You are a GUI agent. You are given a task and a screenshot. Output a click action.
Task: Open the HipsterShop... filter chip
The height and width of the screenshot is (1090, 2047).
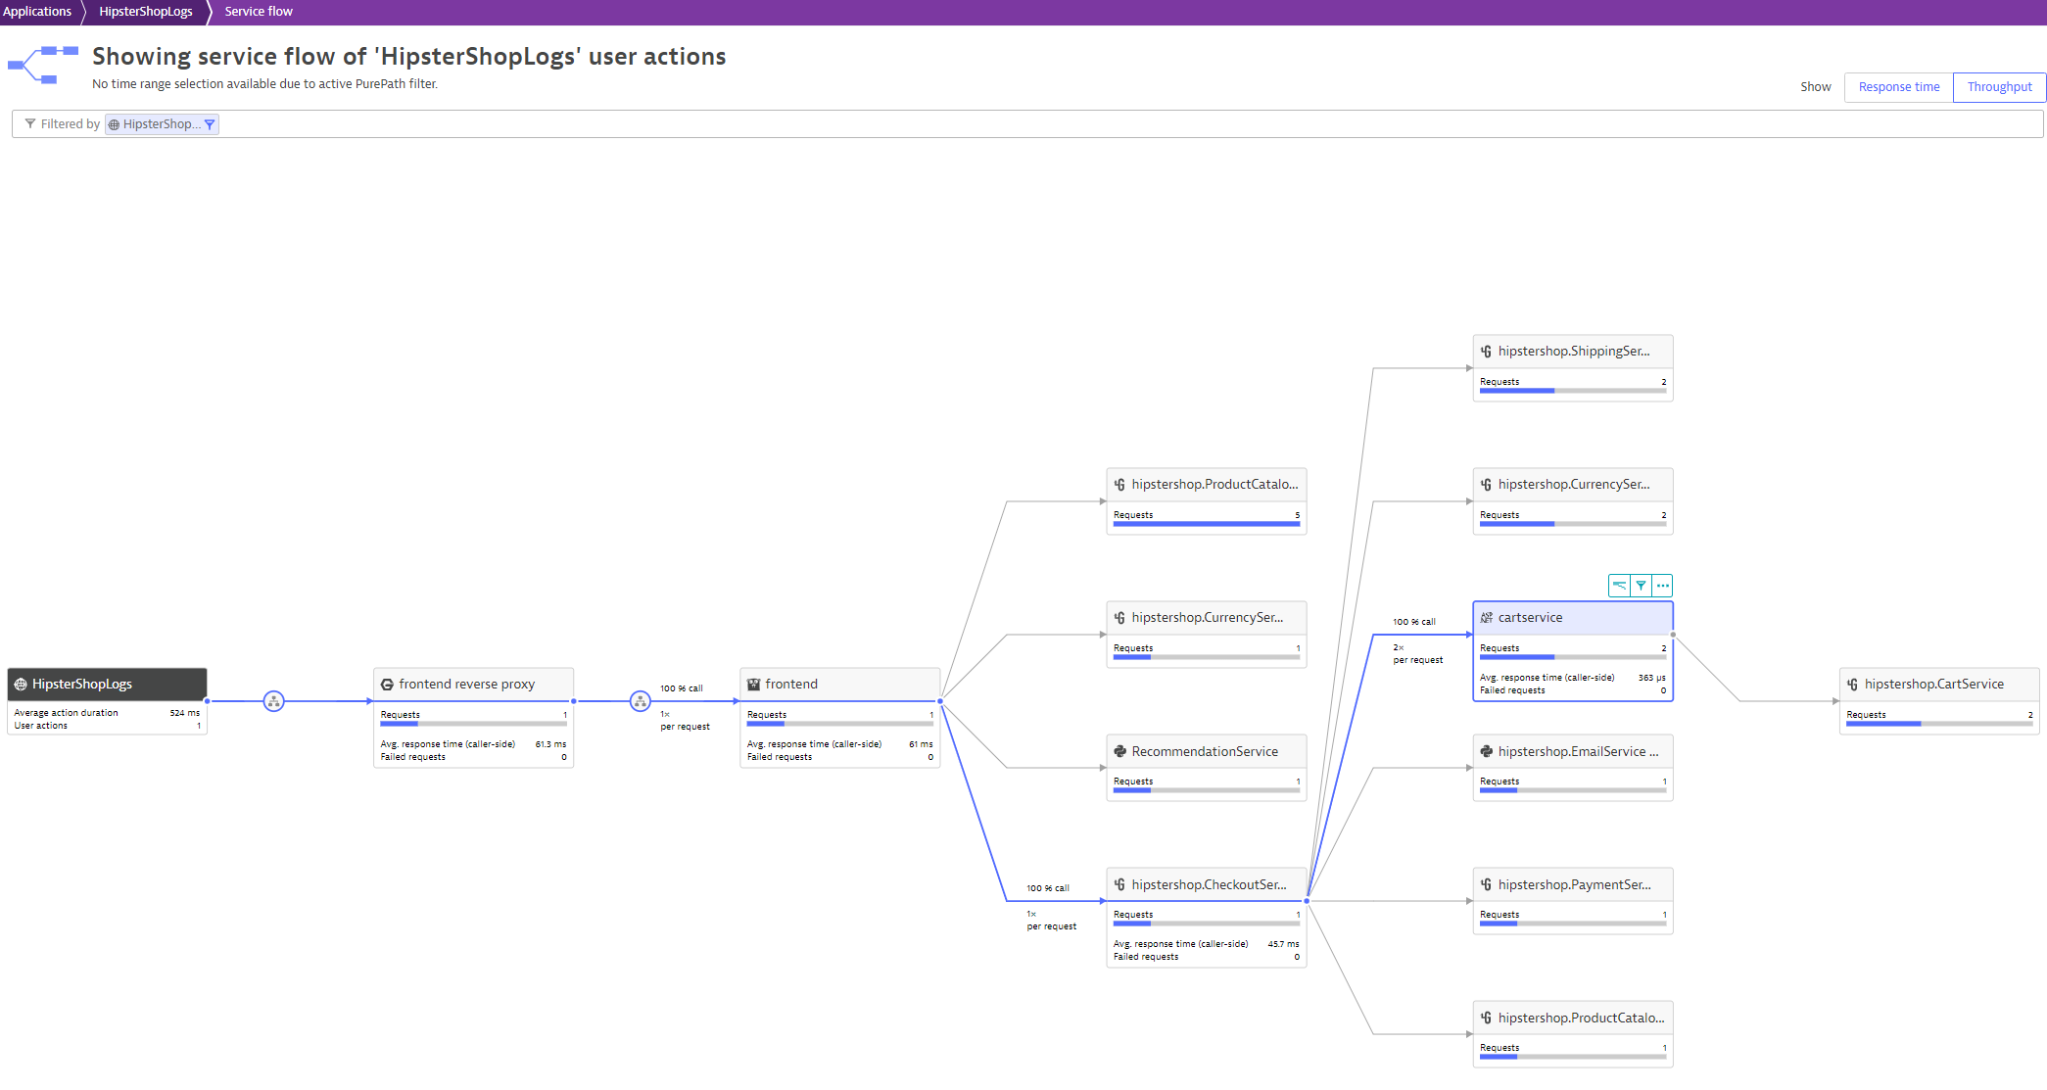[x=162, y=124]
